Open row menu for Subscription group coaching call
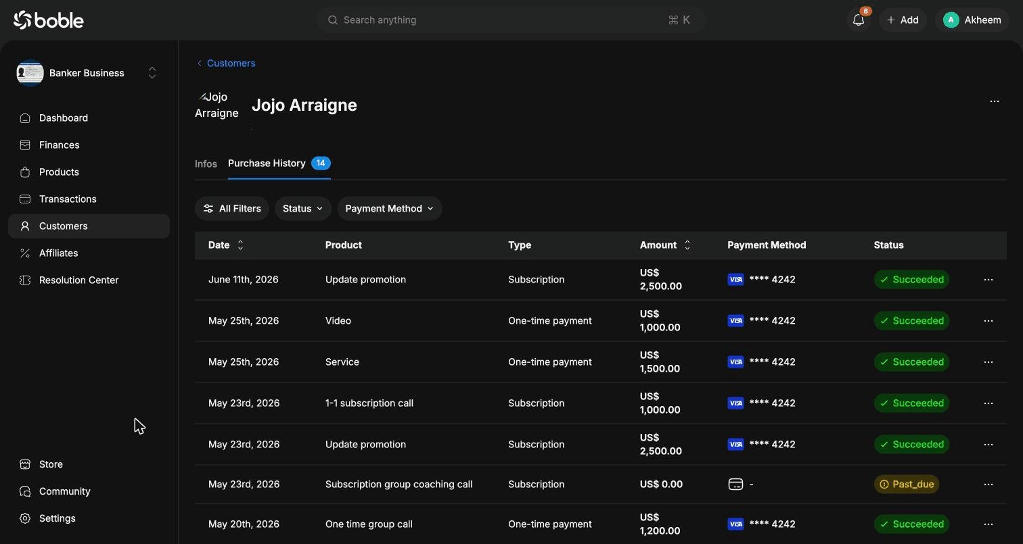 click(988, 485)
